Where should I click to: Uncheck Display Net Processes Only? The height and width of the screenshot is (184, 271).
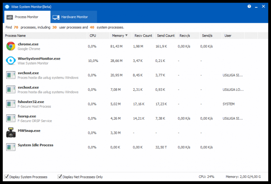pos(60,176)
